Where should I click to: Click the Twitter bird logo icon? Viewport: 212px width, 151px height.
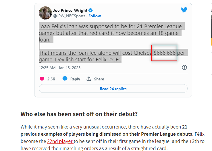(x=184, y=10)
